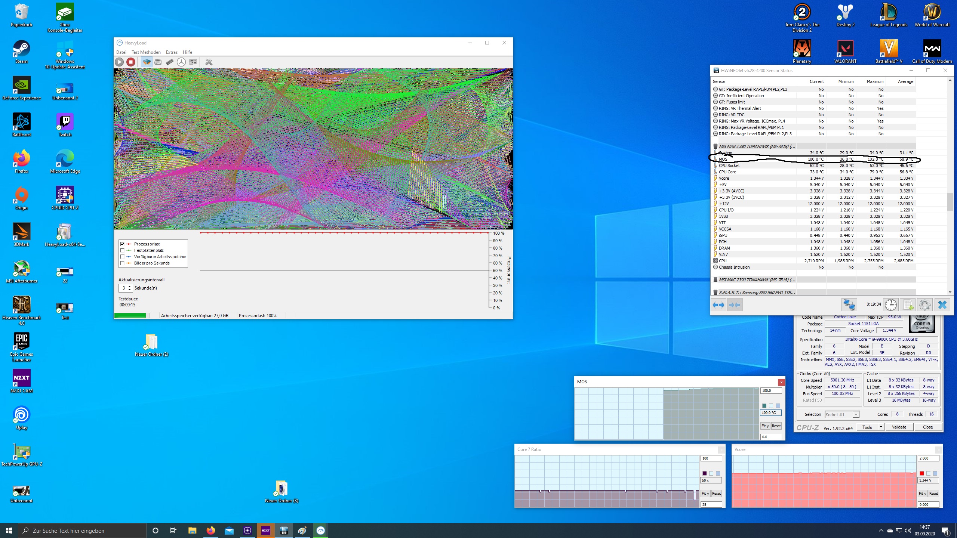Start HWiNFO logging via sheet icon
957x538 pixels.
[908, 305]
